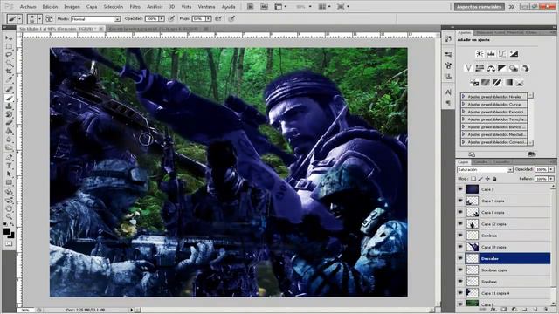Click the layer Opacidad value field
Screen dimensions: 559x314
[x=542, y=169]
